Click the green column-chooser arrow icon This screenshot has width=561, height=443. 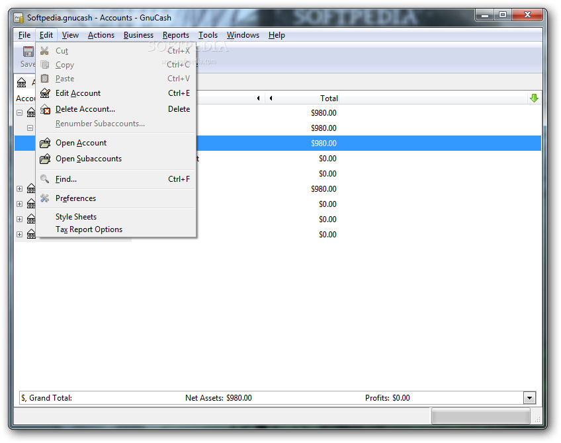pyautogui.click(x=534, y=98)
